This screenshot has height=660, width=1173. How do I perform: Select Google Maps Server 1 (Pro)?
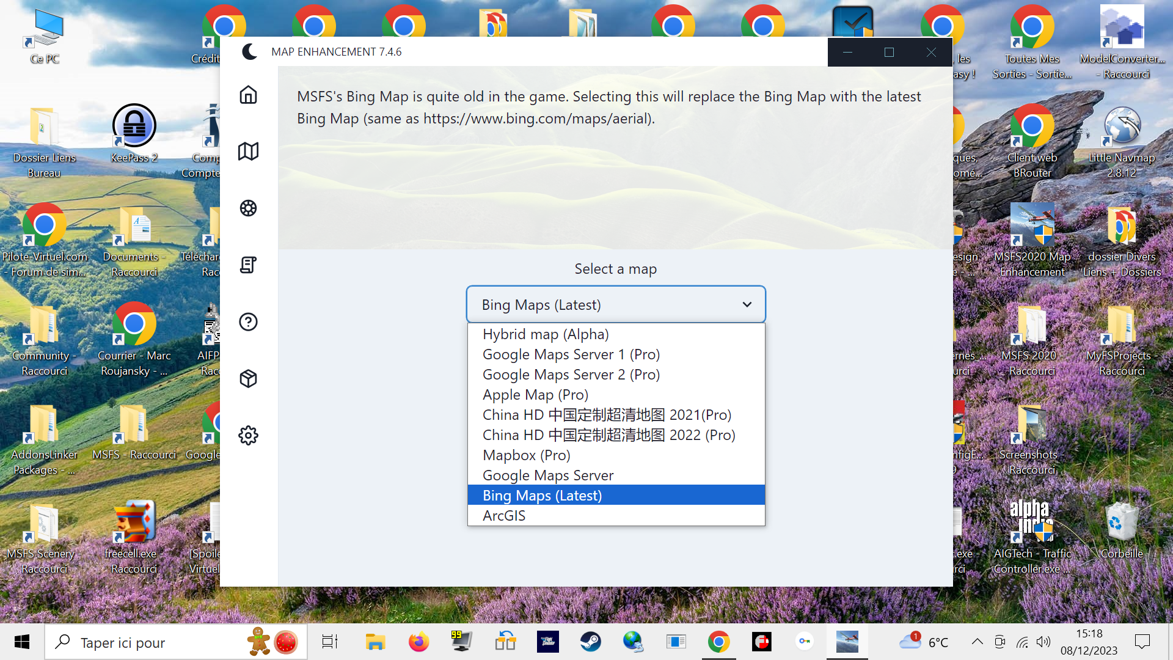(571, 354)
